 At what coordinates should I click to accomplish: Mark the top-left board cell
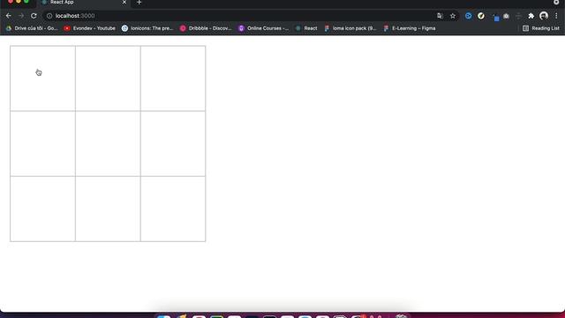click(43, 79)
